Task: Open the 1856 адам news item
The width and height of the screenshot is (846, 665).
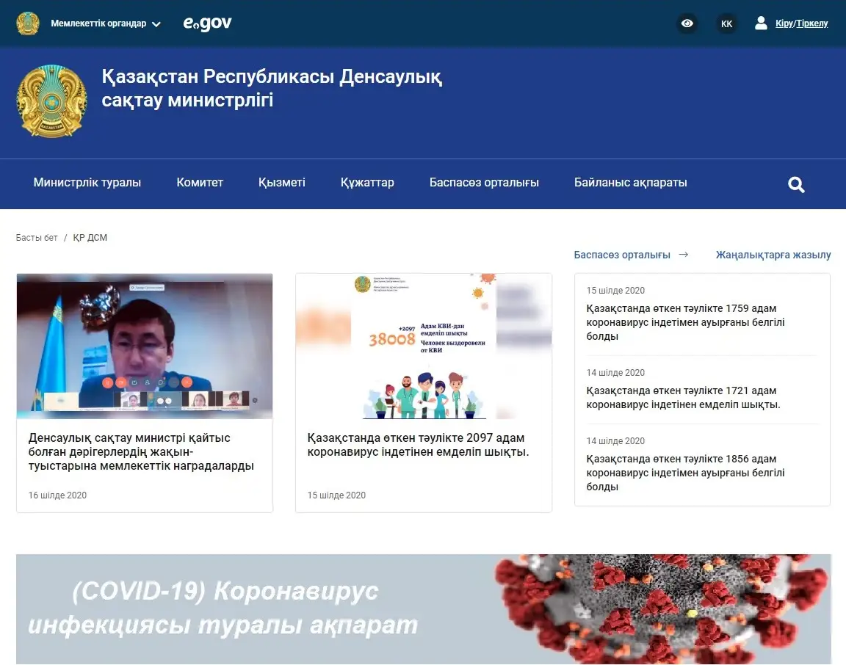Action: pyautogui.click(x=685, y=473)
